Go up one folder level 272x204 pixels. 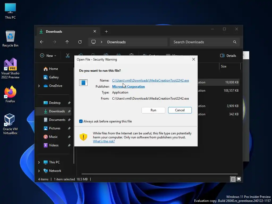click(x=67, y=42)
